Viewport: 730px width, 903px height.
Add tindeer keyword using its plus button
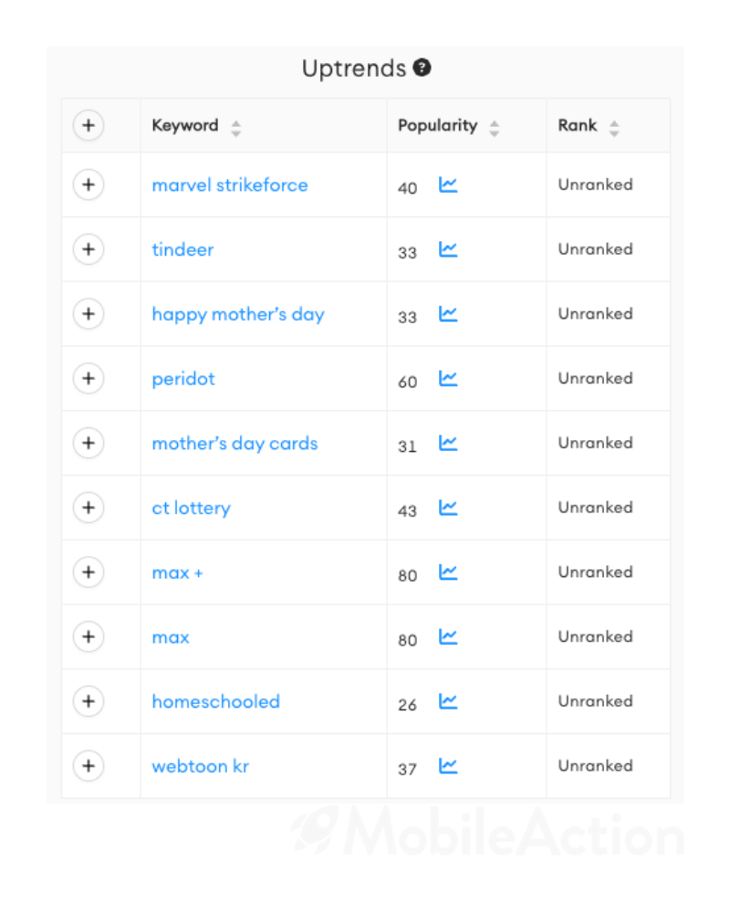click(x=89, y=249)
